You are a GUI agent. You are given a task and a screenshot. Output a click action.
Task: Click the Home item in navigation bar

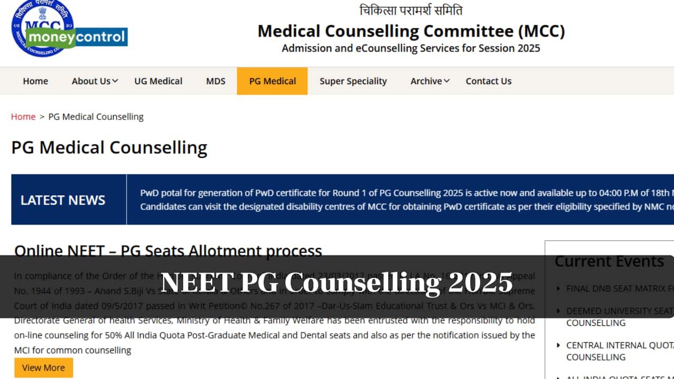coord(35,81)
